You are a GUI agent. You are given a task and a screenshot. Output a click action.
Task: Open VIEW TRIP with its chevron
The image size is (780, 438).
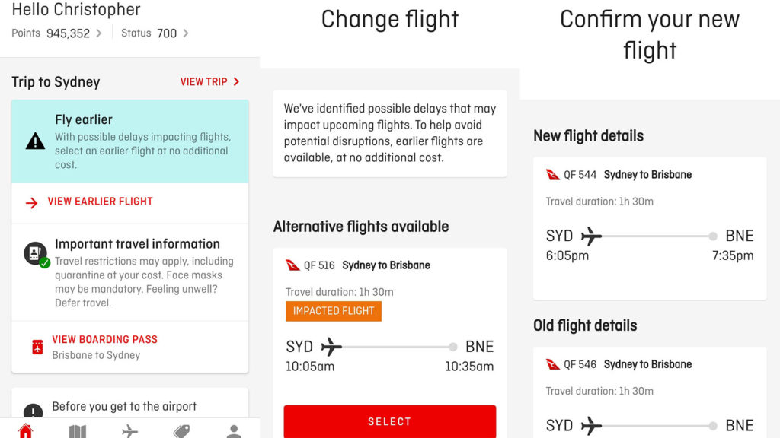point(210,82)
